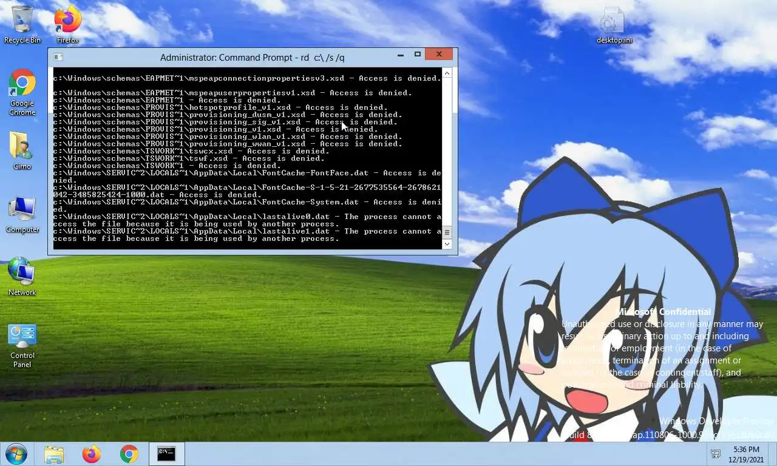Click the Command Prompt scrollbar down arrow
Image resolution: width=777 pixels, height=466 pixels.
coord(447,244)
